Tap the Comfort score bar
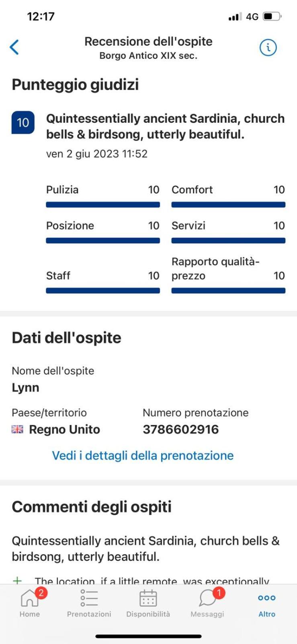297x644 pixels. tap(228, 204)
